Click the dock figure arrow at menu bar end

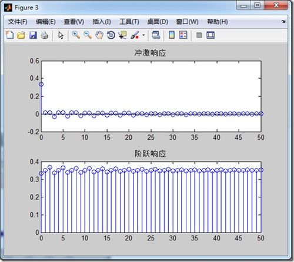pyautogui.click(x=283, y=22)
